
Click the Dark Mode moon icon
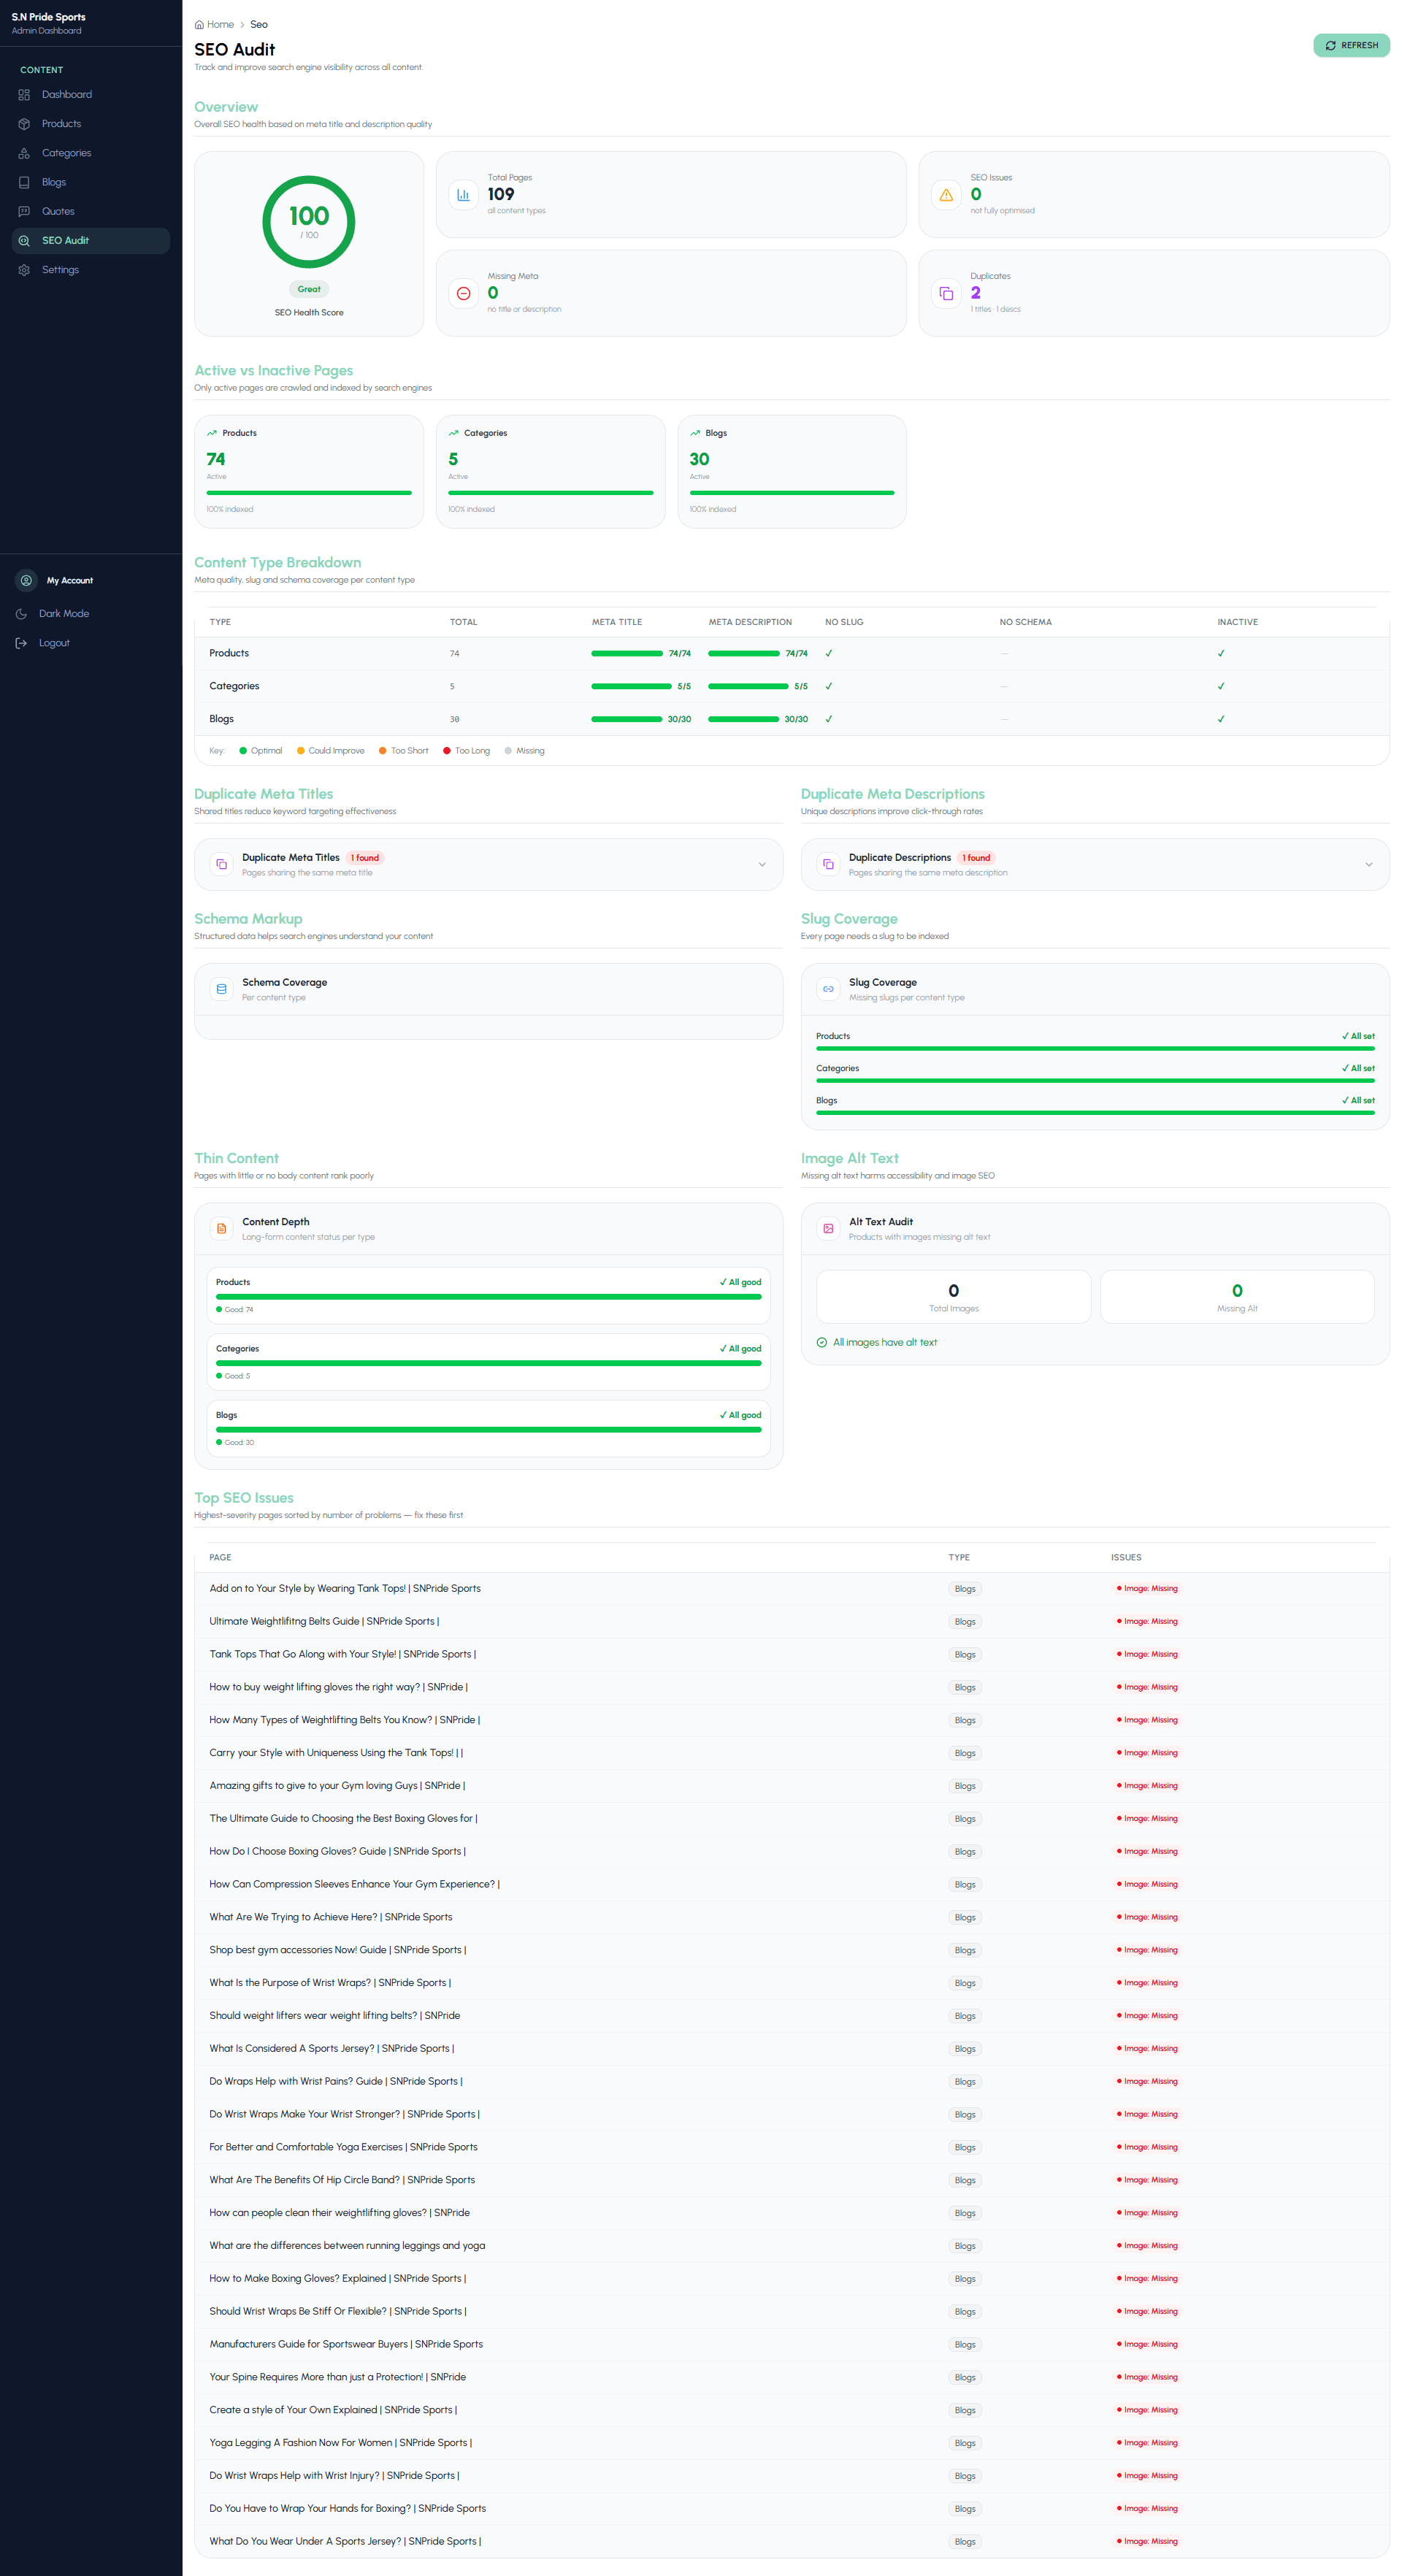point(22,614)
